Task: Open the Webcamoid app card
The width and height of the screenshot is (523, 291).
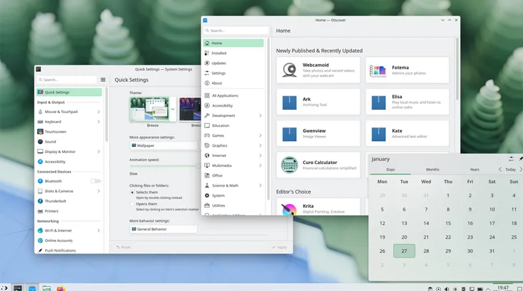Action: pos(318,70)
